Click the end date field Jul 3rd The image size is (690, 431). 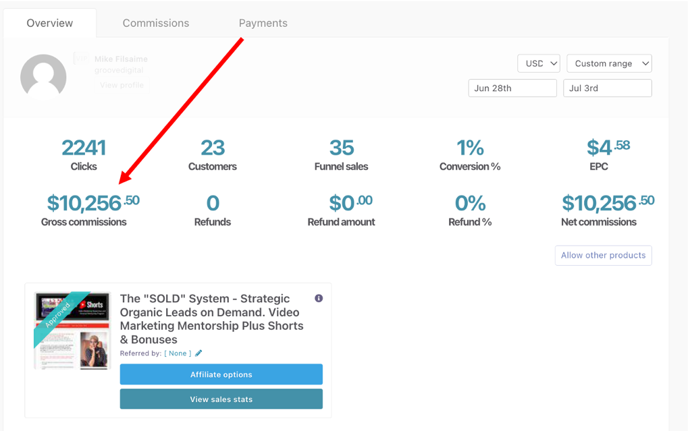click(607, 88)
